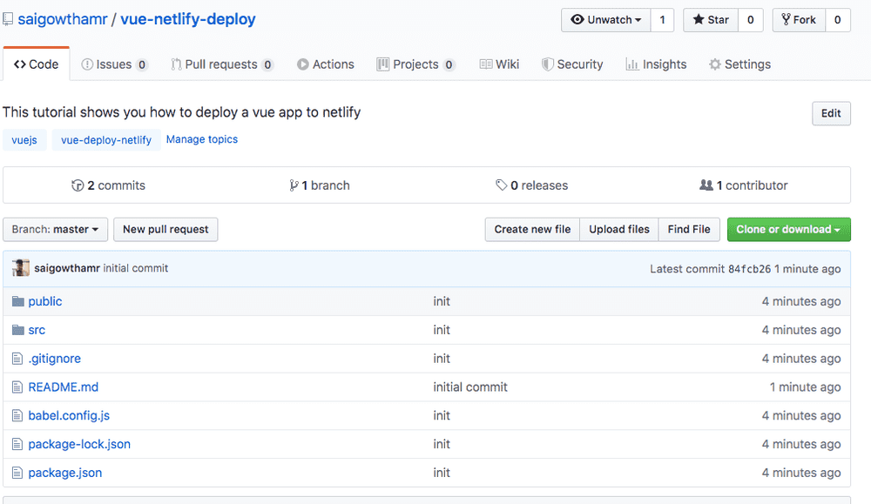Open the src folder
The height and width of the screenshot is (504, 871).
pyautogui.click(x=37, y=330)
